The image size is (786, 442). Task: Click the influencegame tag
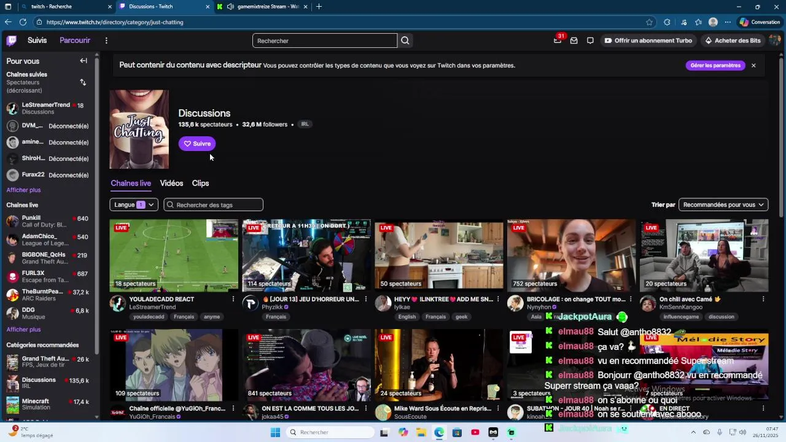pyautogui.click(x=681, y=317)
